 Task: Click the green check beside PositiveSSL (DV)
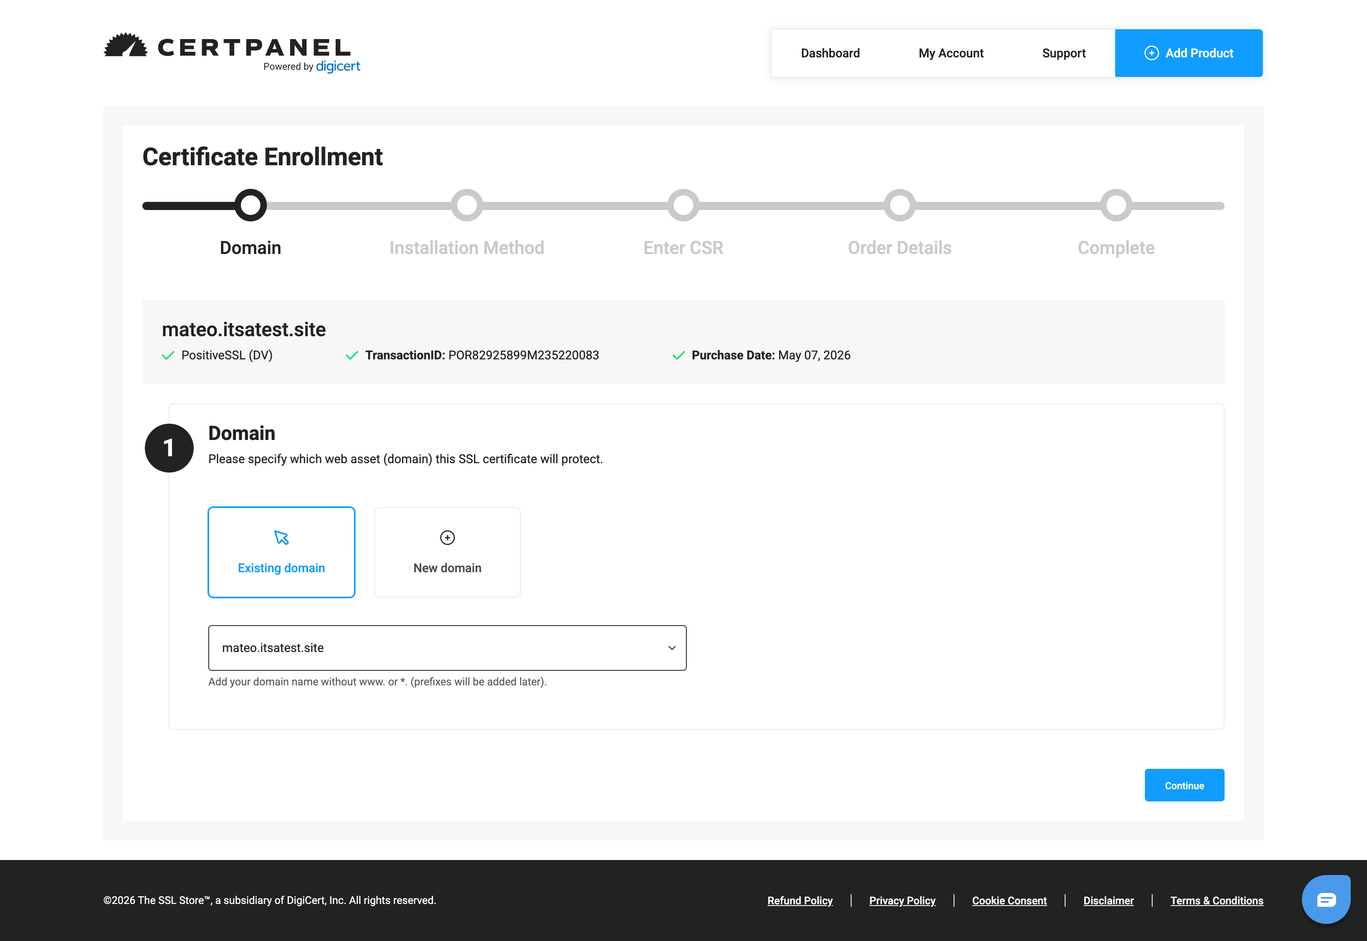click(x=168, y=356)
